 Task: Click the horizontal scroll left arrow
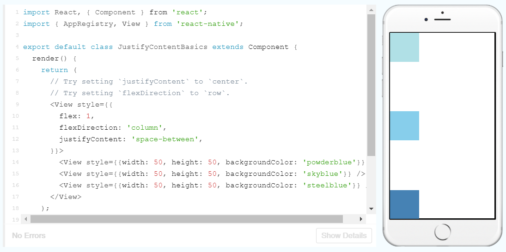click(x=25, y=219)
